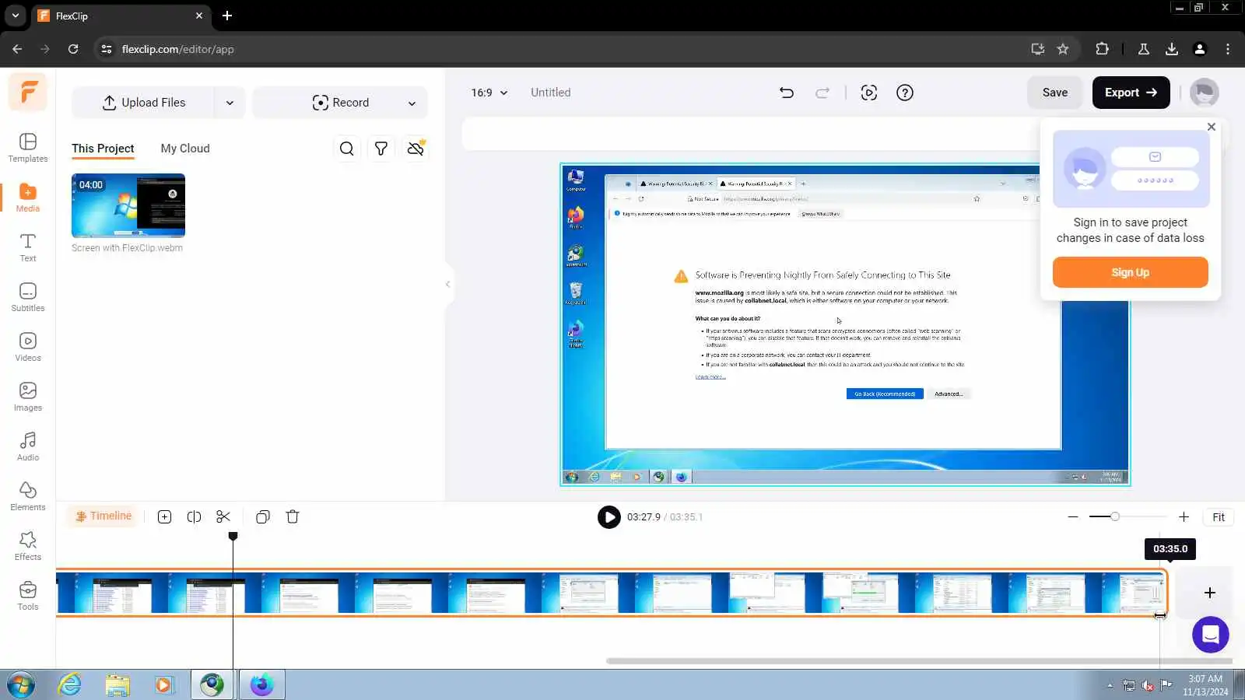Click the timeline horizontal scrollbar
This screenshot has width=1245, height=700.
click(918, 661)
